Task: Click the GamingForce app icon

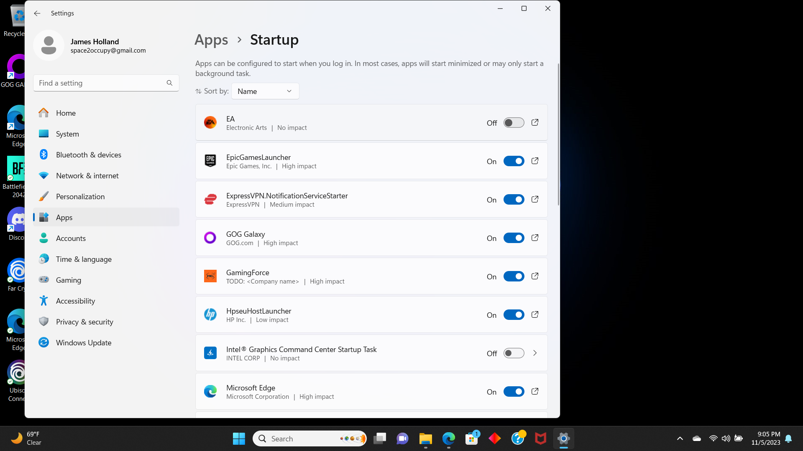Action: pyautogui.click(x=210, y=276)
